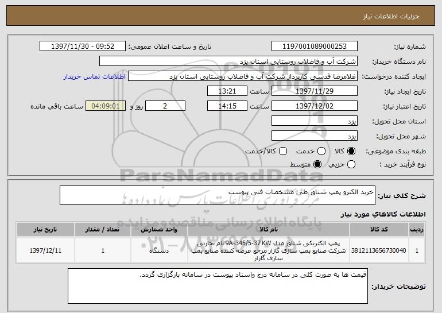Click the تعداد / مقدار column header
The width and height of the screenshot is (442, 313).
pyautogui.click(x=103, y=230)
